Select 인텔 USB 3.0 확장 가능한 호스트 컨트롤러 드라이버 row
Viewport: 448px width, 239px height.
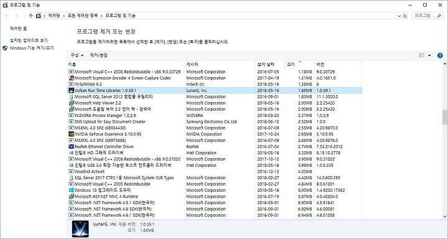(x=215, y=165)
